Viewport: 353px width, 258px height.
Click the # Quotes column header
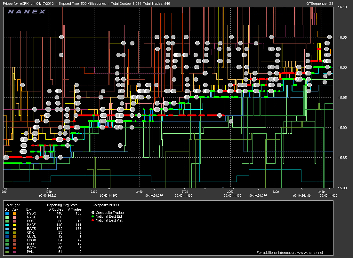point(56,209)
